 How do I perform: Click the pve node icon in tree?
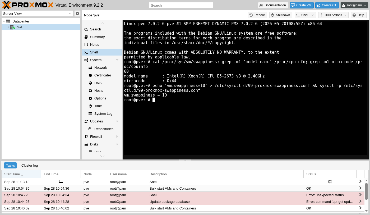pos(12,27)
